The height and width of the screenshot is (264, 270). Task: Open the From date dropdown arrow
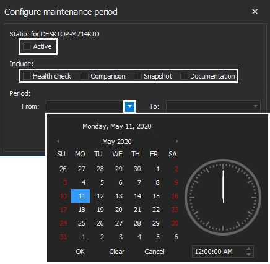pyautogui.click(x=129, y=106)
